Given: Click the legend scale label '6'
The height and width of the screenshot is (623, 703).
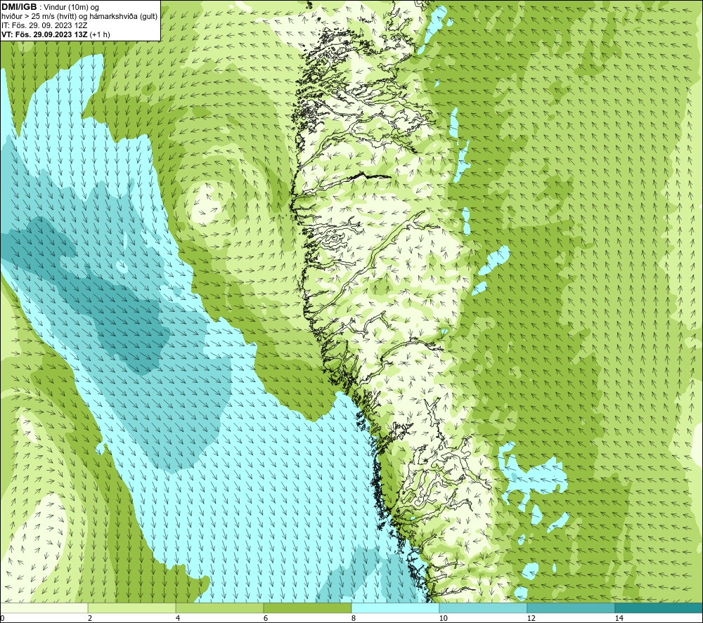Looking at the screenshot, I should tap(266, 618).
